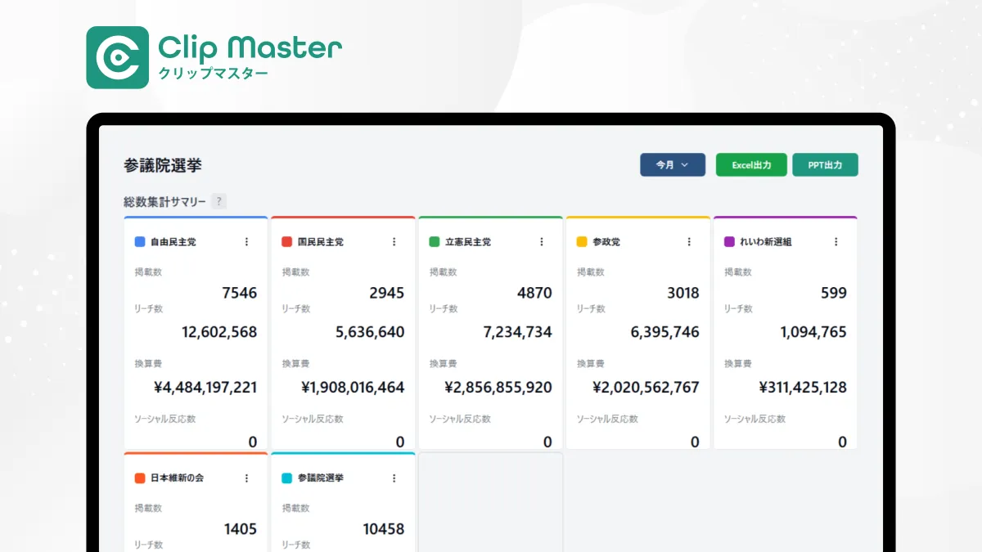Click the red 国民民主党 color swatch
The height and width of the screenshot is (552, 982).
pos(287,242)
